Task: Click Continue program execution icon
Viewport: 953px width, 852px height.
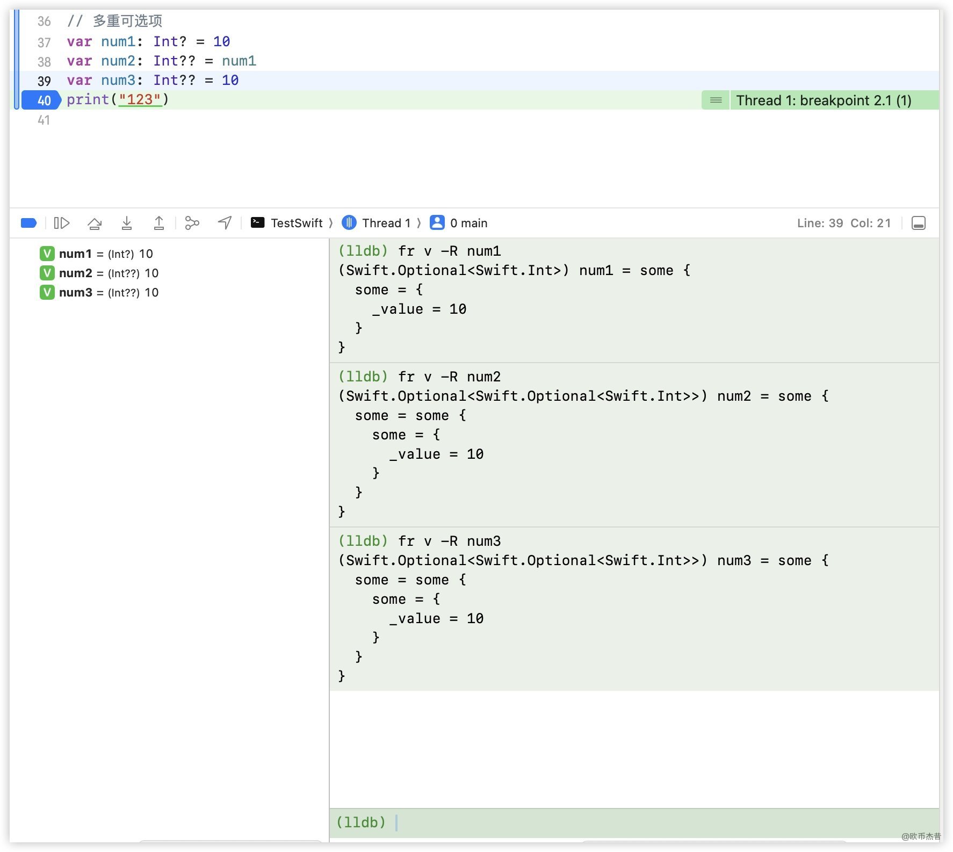Action: pos(62,223)
